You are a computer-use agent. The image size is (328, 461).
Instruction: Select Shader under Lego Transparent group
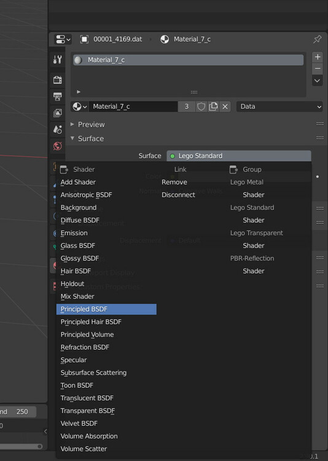click(x=253, y=245)
